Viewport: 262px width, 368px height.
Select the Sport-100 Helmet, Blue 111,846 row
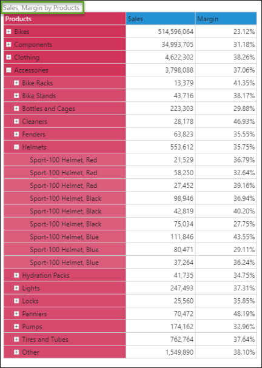pyautogui.click(x=130, y=237)
